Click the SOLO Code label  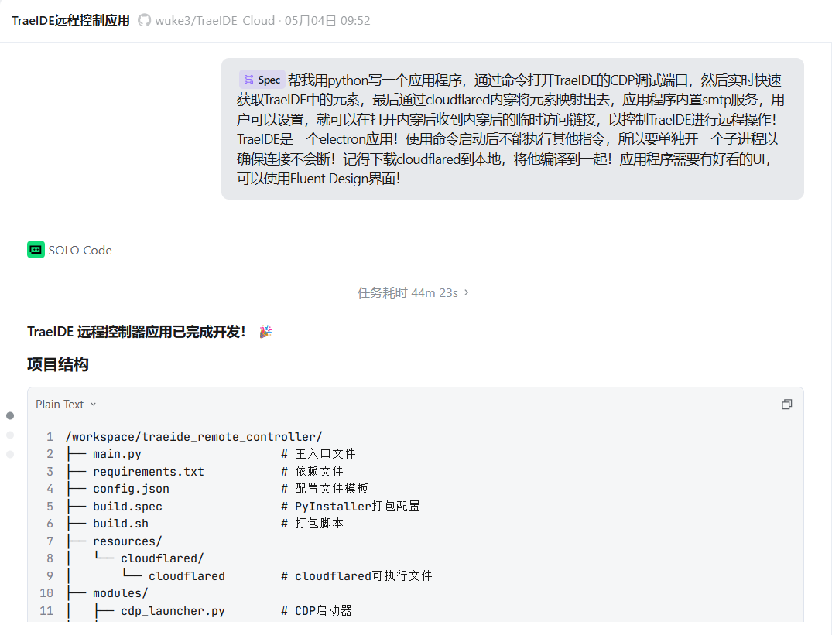pos(80,250)
